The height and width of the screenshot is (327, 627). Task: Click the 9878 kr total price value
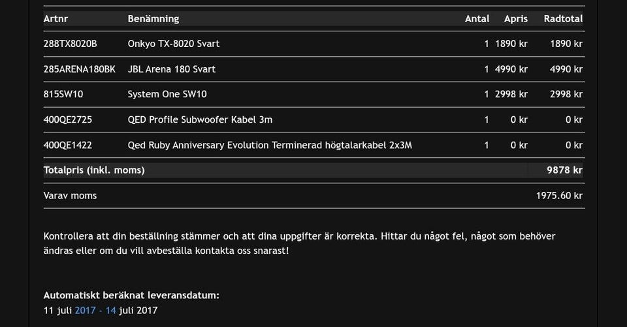point(564,170)
